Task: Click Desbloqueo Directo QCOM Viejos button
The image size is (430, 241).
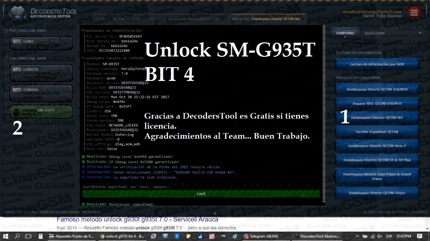Action: point(377,193)
